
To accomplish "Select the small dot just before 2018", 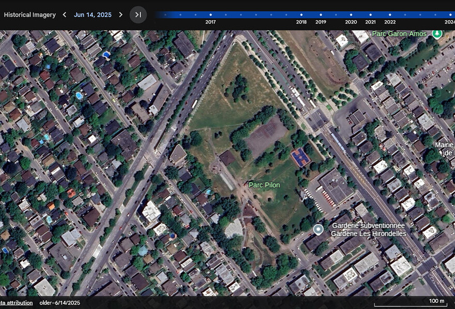I will pyautogui.click(x=286, y=15).
